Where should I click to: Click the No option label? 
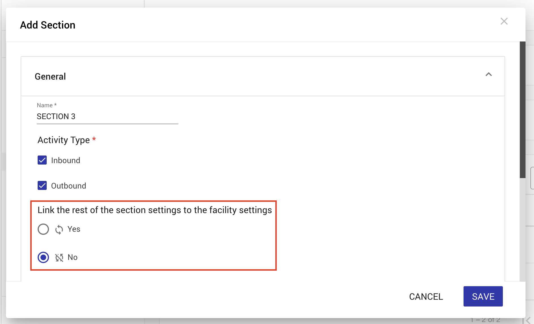[x=72, y=257]
